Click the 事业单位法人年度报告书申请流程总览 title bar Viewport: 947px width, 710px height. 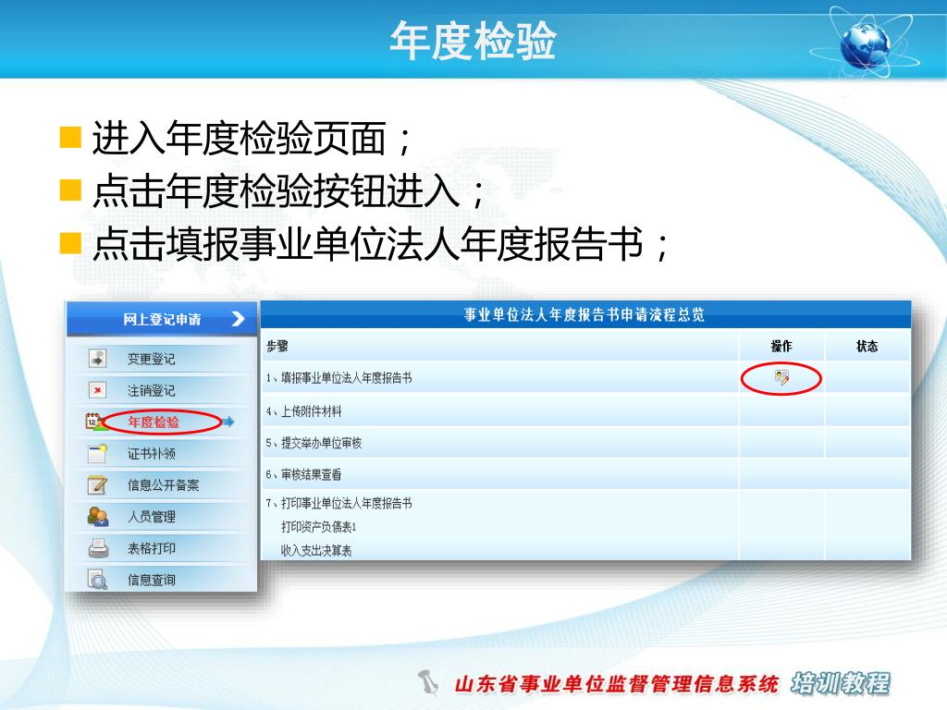[x=584, y=314]
